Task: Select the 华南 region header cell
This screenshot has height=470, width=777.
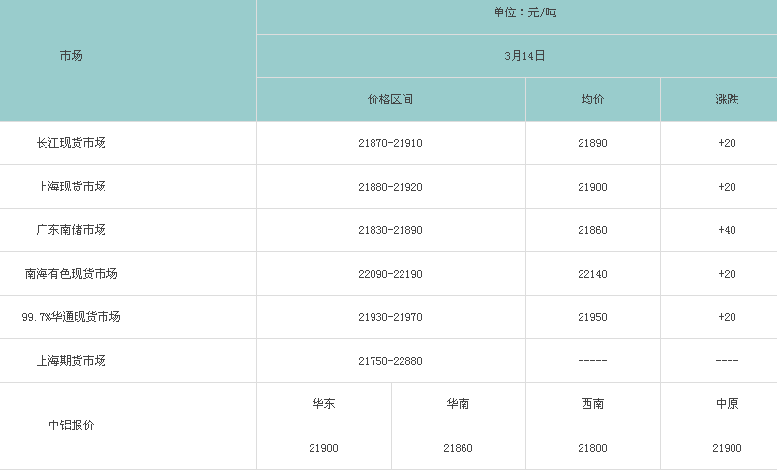Action: coord(458,404)
